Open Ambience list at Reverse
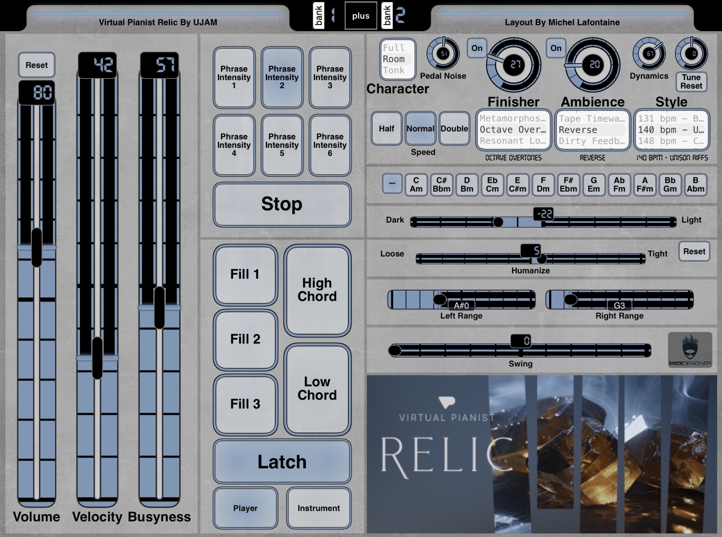 point(592,130)
